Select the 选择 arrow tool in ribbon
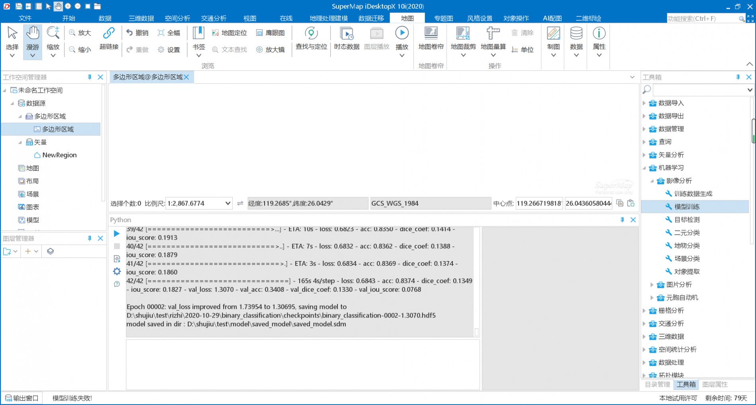This screenshot has height=405, width=756. (x=12, y=42)
